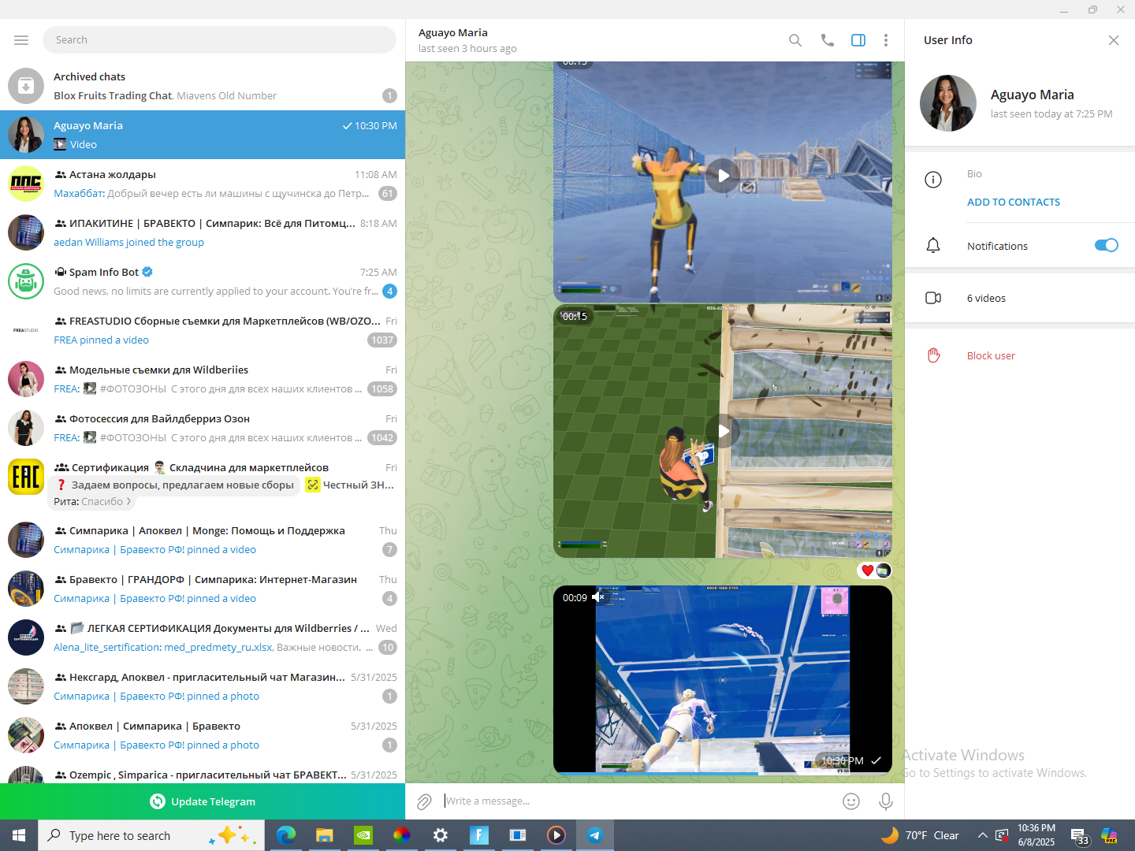Open the 00:09 muted video
The image size is (1135, 851).
click(x=723, y=679)
